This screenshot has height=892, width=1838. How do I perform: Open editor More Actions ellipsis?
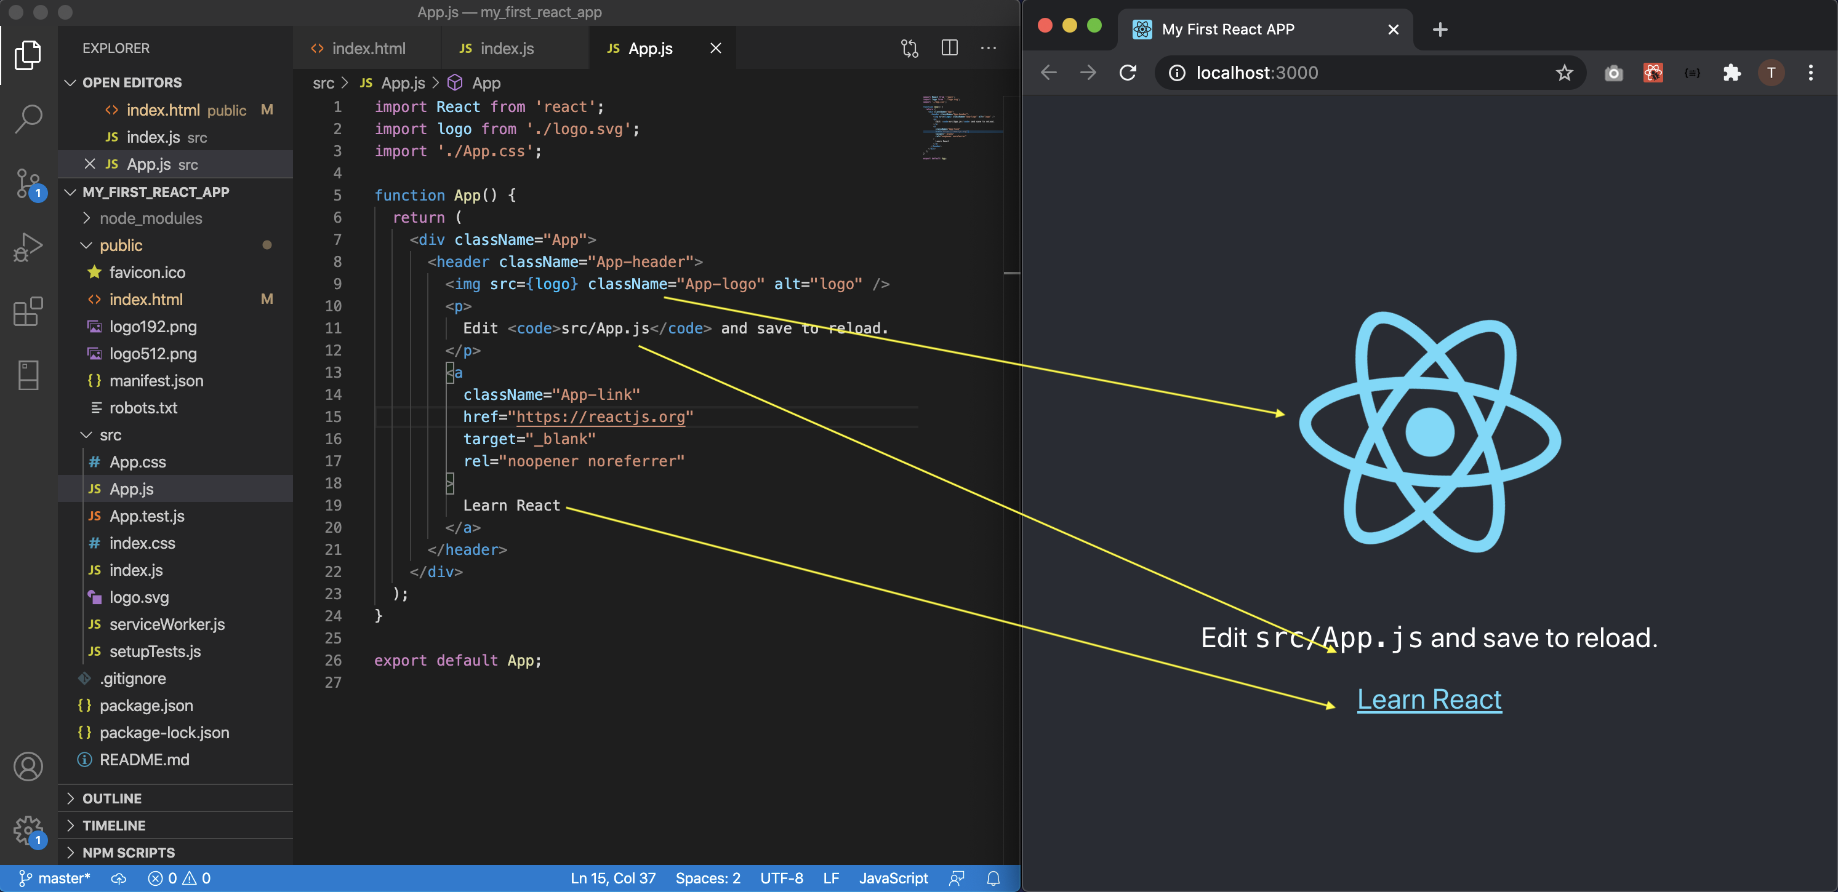click(988, 48)
